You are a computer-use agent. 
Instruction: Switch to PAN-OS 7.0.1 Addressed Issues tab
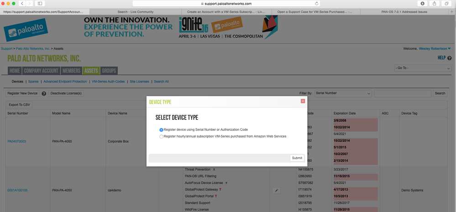(x=404, y=12)
